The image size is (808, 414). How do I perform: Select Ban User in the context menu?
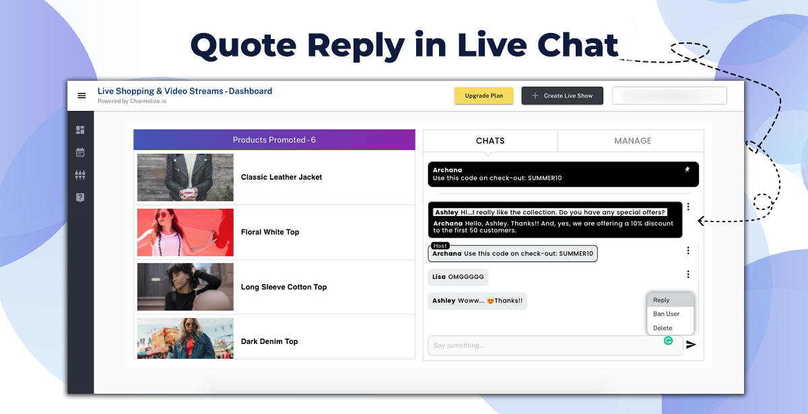[670, 314]
